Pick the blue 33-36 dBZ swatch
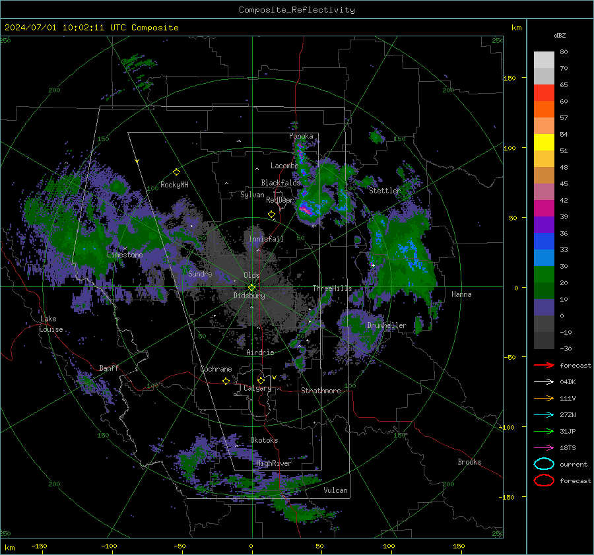594x555 pixels. pos(544,242)
